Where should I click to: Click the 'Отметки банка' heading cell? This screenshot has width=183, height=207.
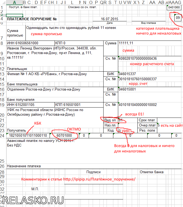152,172
